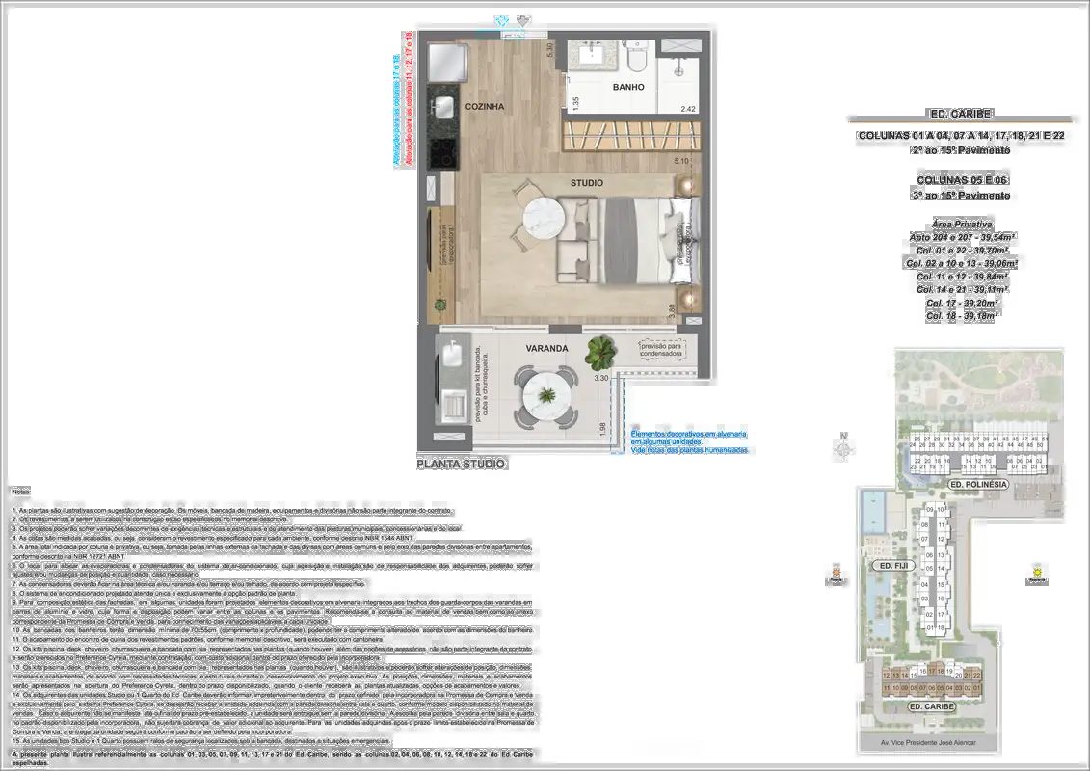Select the sofa next to the bed
Viewport: 1090px width, 771px height.
577,240
